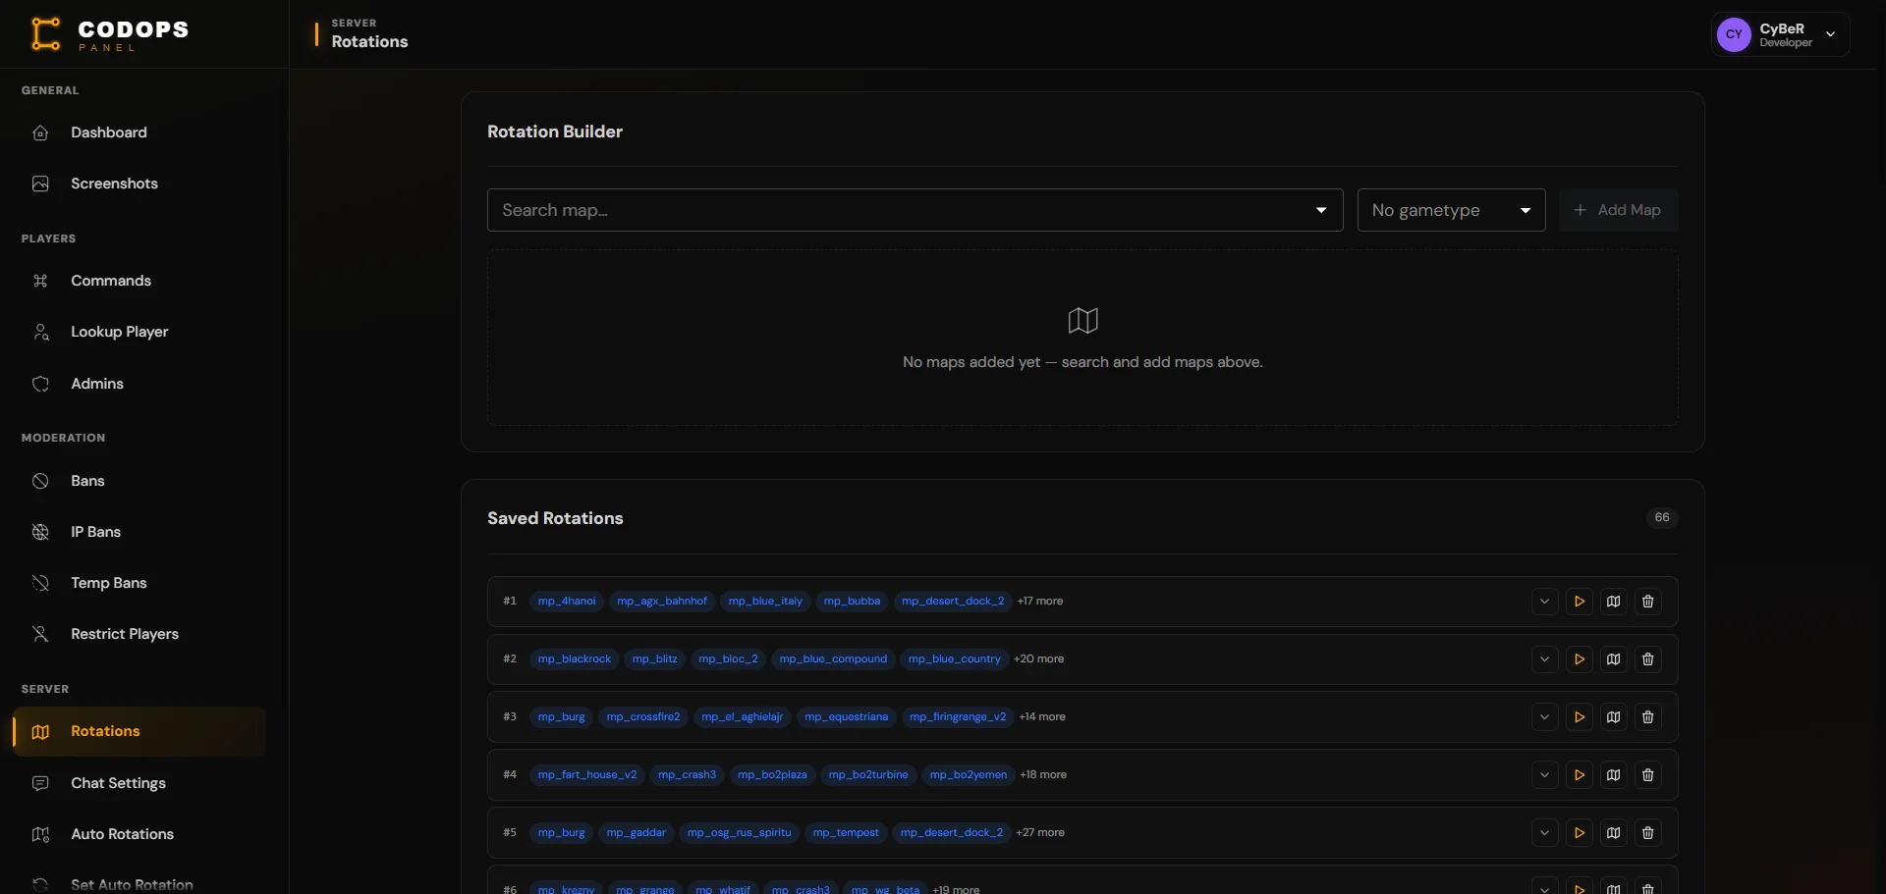
Task: Delete saved rotation #3
Action: [x=1647, y=717]
